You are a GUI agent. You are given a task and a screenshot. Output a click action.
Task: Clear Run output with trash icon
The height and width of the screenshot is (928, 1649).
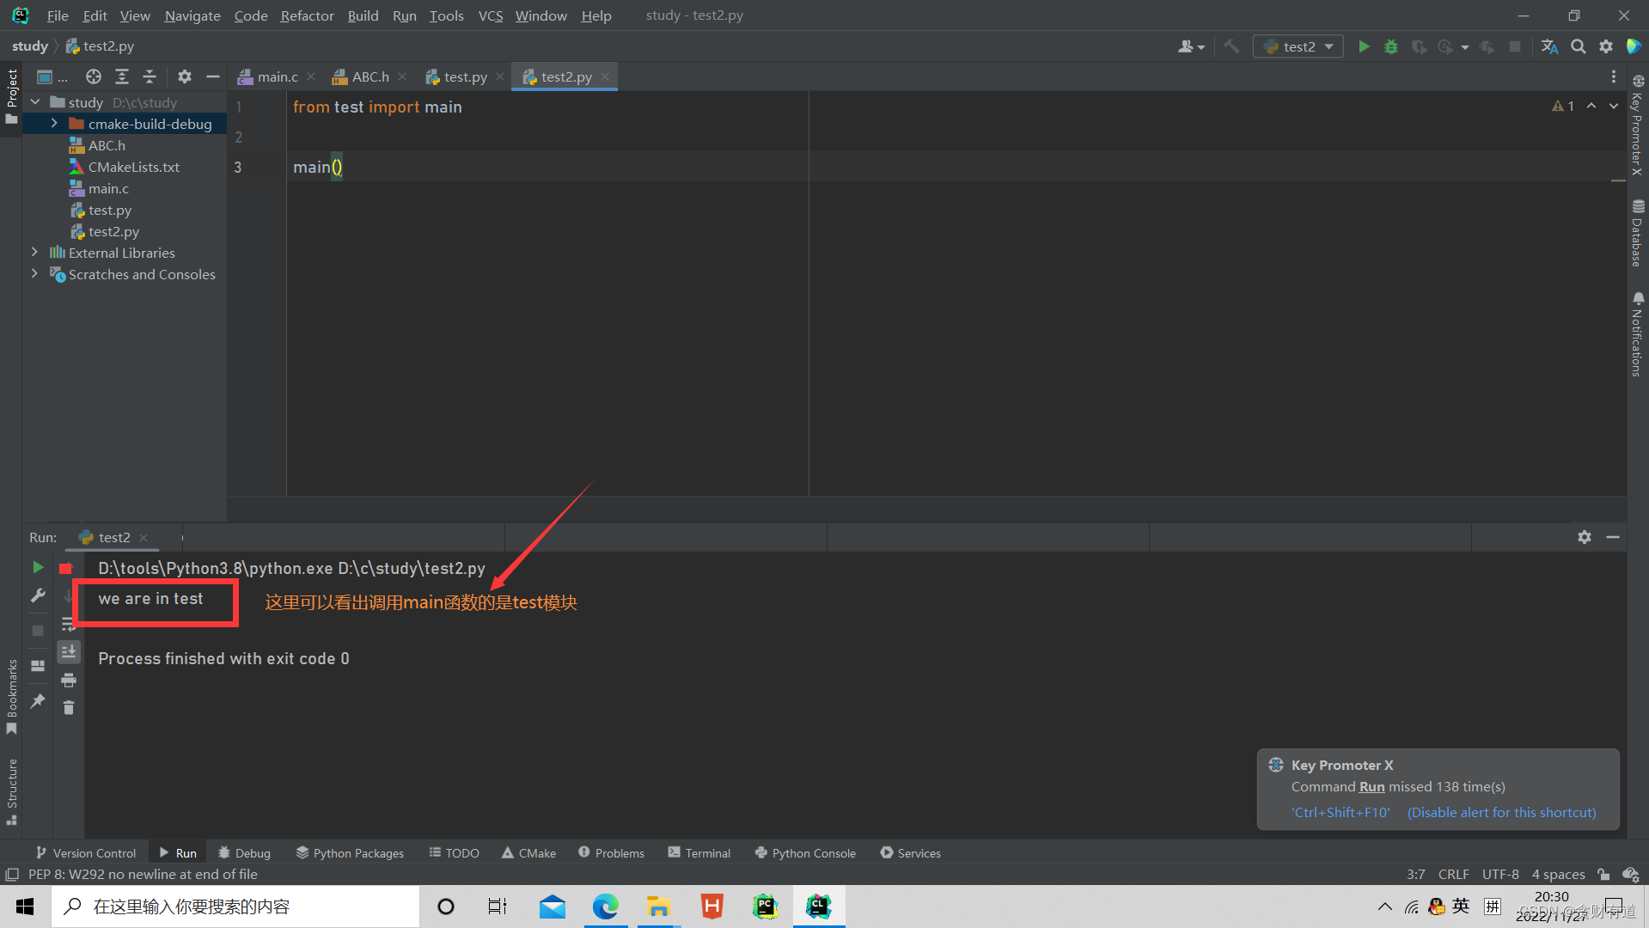(x=69, y=708)
